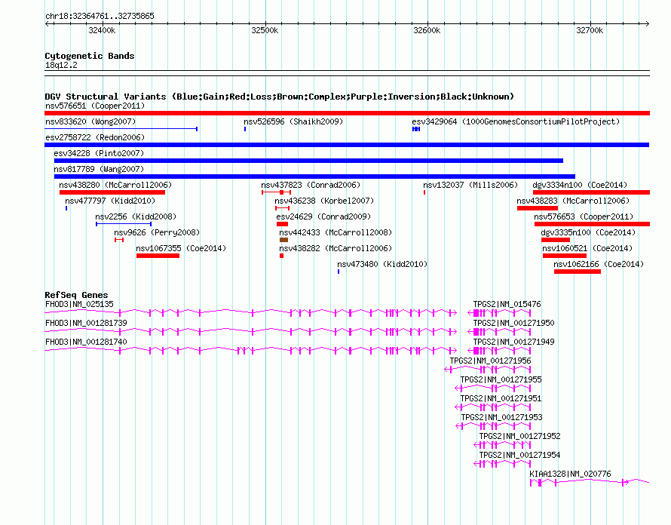
Task: Open nsv576653 (Cooper2011) label
Action: (584, 216)
